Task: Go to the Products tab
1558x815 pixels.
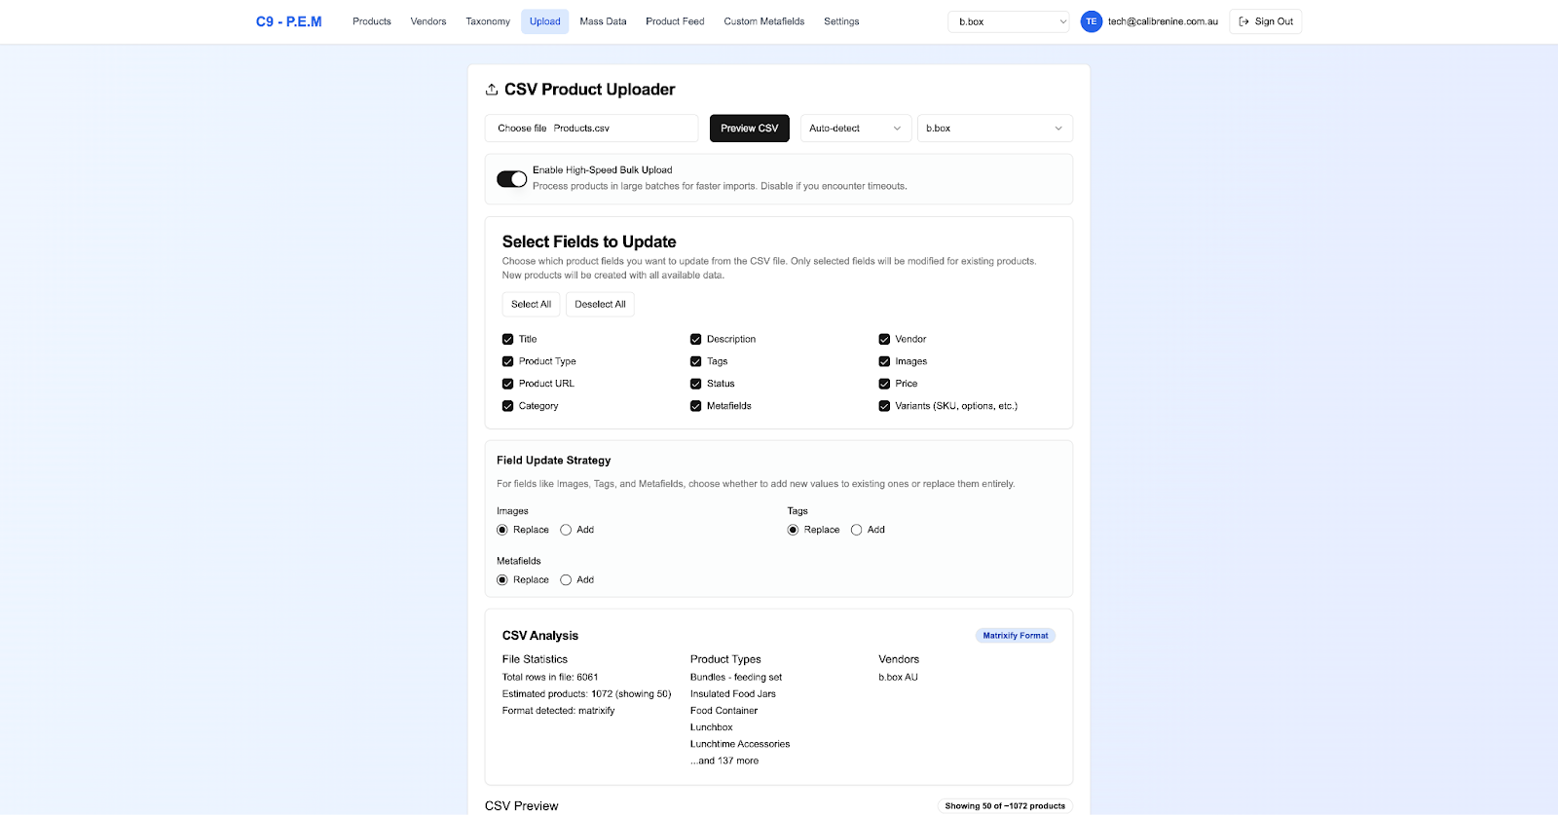Action: [371, 21]
